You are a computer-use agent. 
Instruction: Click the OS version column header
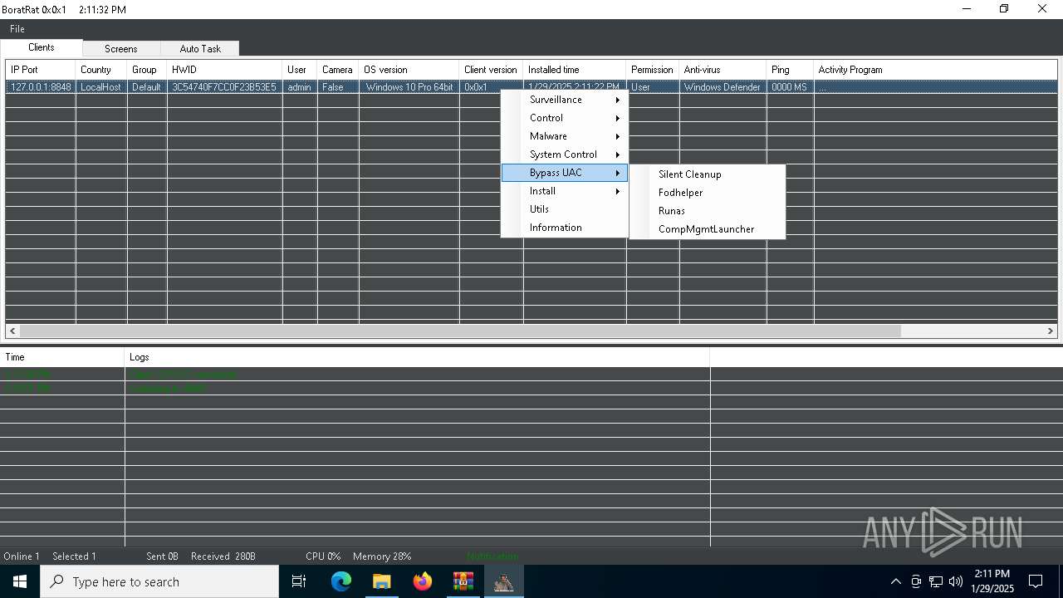tap(409, 70)
